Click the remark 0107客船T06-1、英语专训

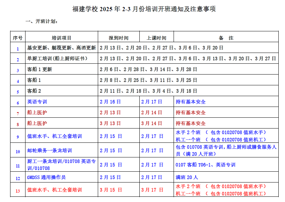pos(205,165)
